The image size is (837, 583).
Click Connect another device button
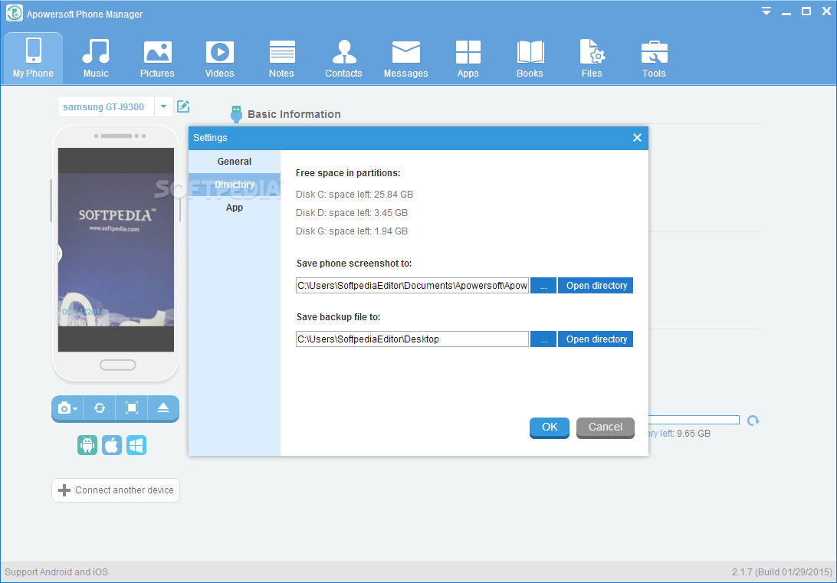coord(116,490)
